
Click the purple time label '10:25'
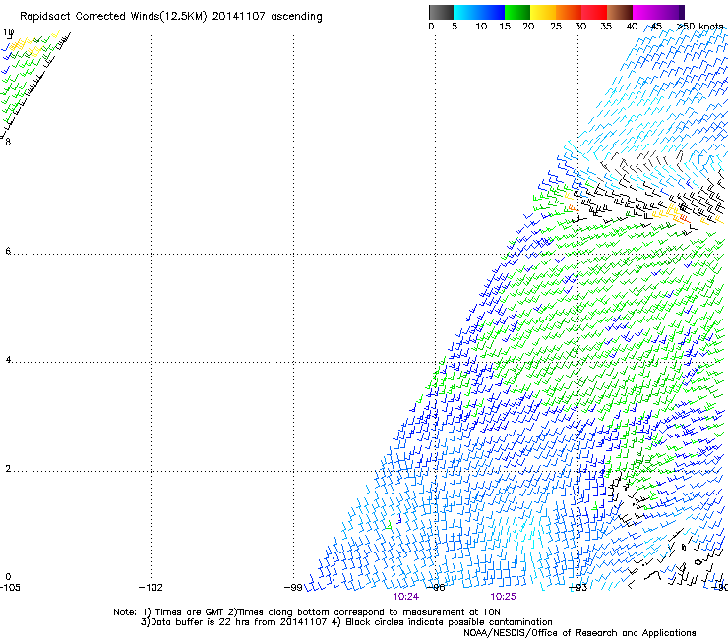pos(503,597)
